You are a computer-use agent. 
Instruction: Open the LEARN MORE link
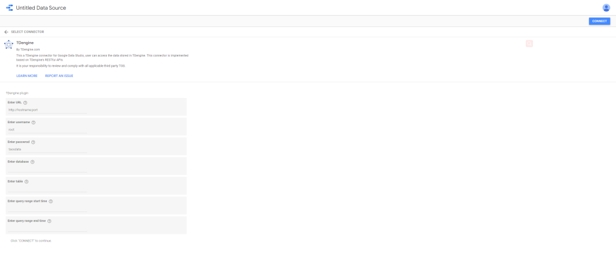(26, 76)
